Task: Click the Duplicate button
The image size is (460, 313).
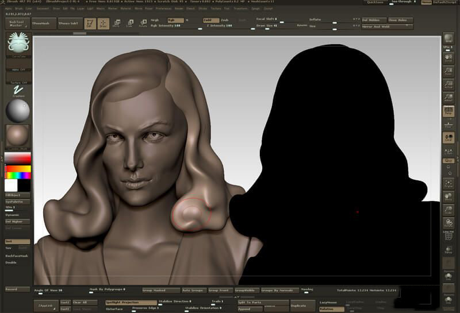Action: (x=302, y=305)
